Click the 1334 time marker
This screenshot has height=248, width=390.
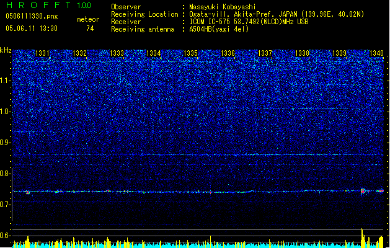(x=154, y=53)
